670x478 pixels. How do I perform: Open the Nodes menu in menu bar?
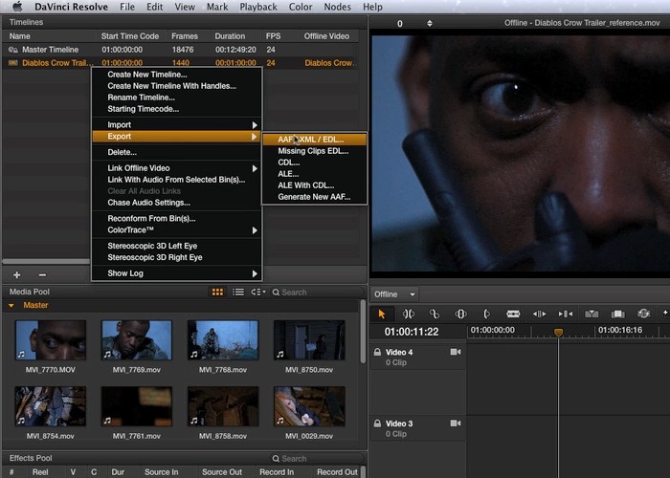pos(337,7)
